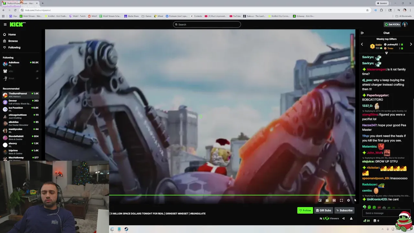
Task: Open the kicks balance icon showing 20
Action: 366,221
